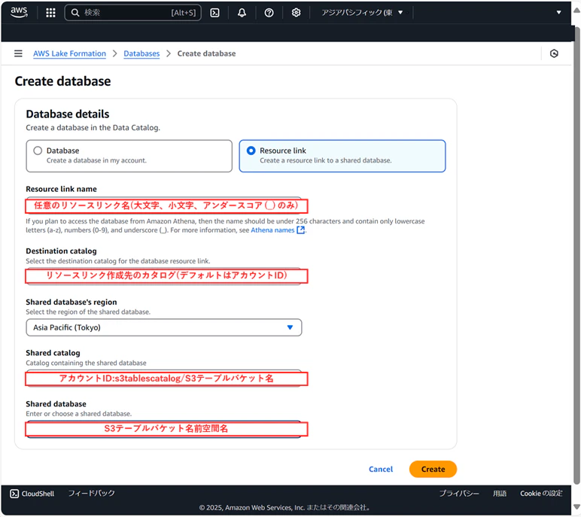Viewport: 581px width, 517px height.
Task: Click the CloudShell icon in the footer
Action: tap(14, 494)
